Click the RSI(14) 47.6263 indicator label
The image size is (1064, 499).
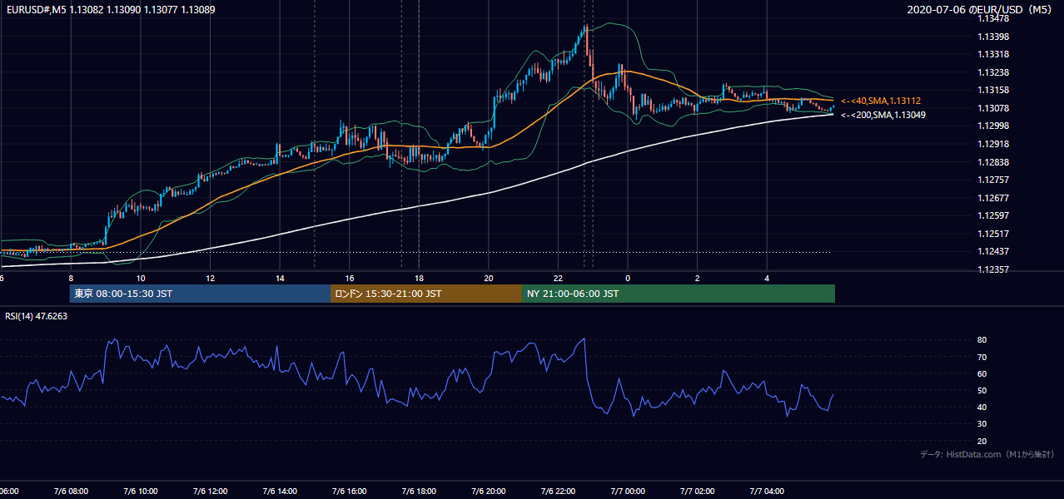37,316
